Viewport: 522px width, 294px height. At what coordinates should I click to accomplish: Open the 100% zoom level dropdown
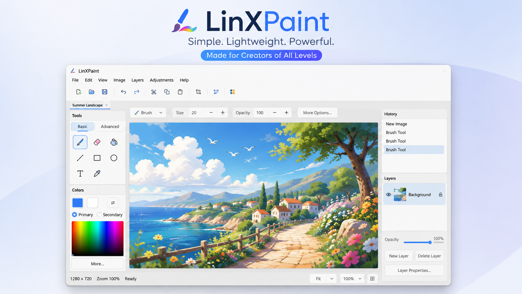352,279
